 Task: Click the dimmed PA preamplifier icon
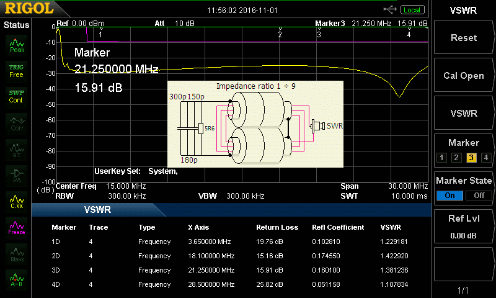[17, 175]
